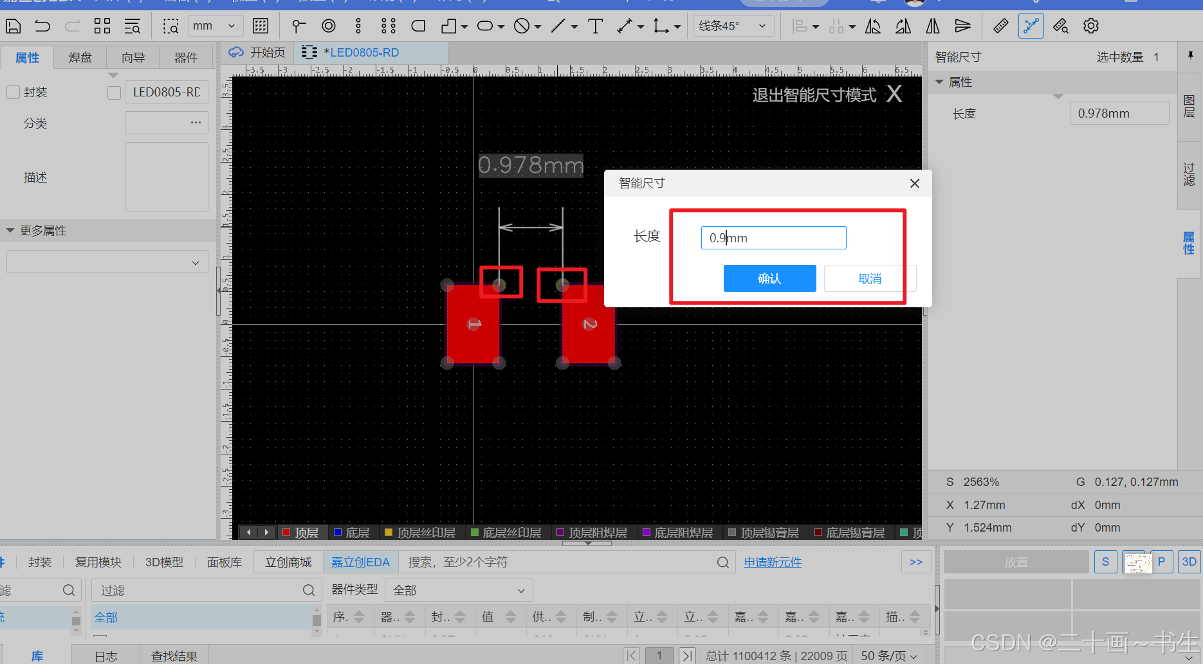The image size is (1203, 664).
Task: Toggle the smart dimension tool icon
Action: point(1031,26)
